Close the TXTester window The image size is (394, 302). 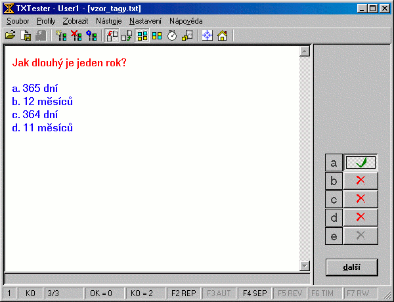[384, 9]
